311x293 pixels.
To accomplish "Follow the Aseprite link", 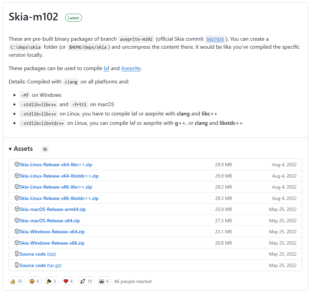I will click(131, 68).
